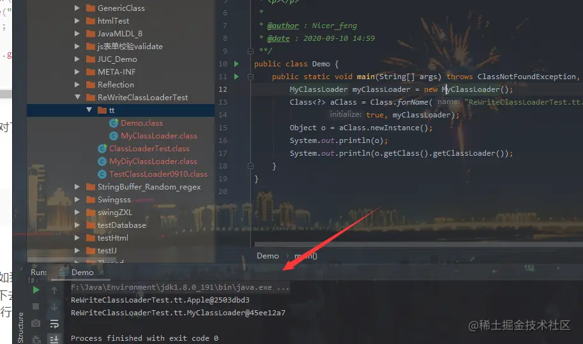Click the MyDiyClassLoader.class file icon
The width and height of the screenshot is (583, 344).
click(x=102, y=161)
